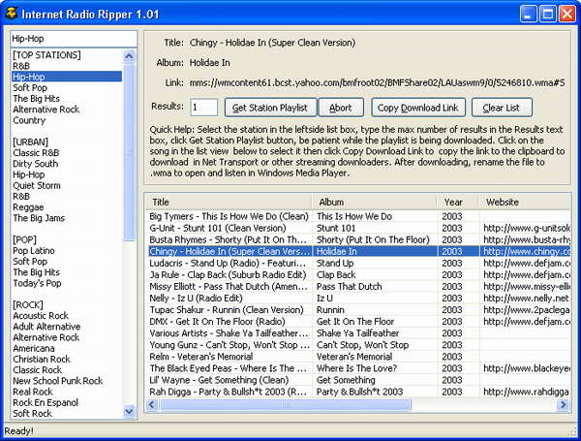This screenshot has width=581, height=441.
Task: Select Tupac Shakur - Runnin song row
Action: 357,310
